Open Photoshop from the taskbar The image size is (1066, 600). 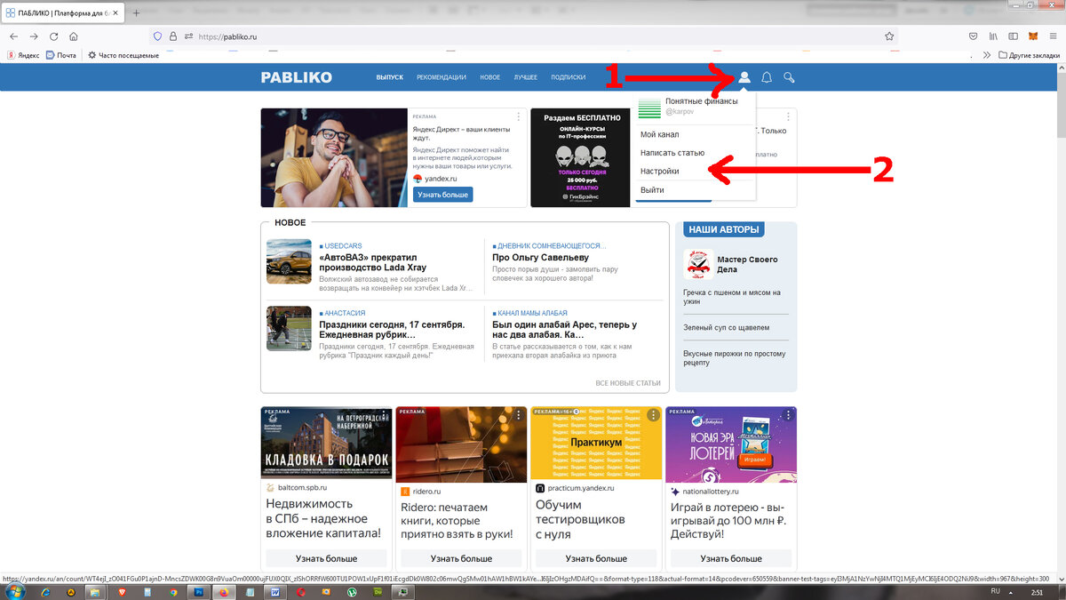pyautogui.click(x=198, y=591)
